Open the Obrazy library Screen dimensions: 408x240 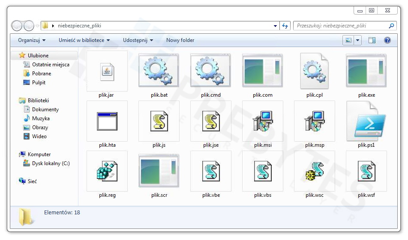point(40,127)
